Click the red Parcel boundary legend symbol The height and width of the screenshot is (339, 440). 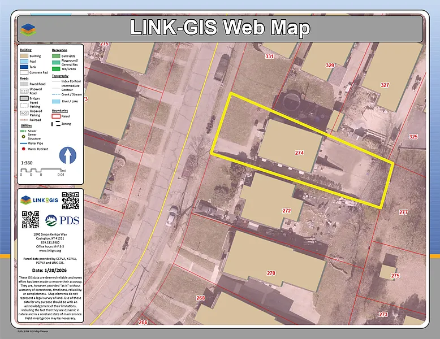coord(56,116)
